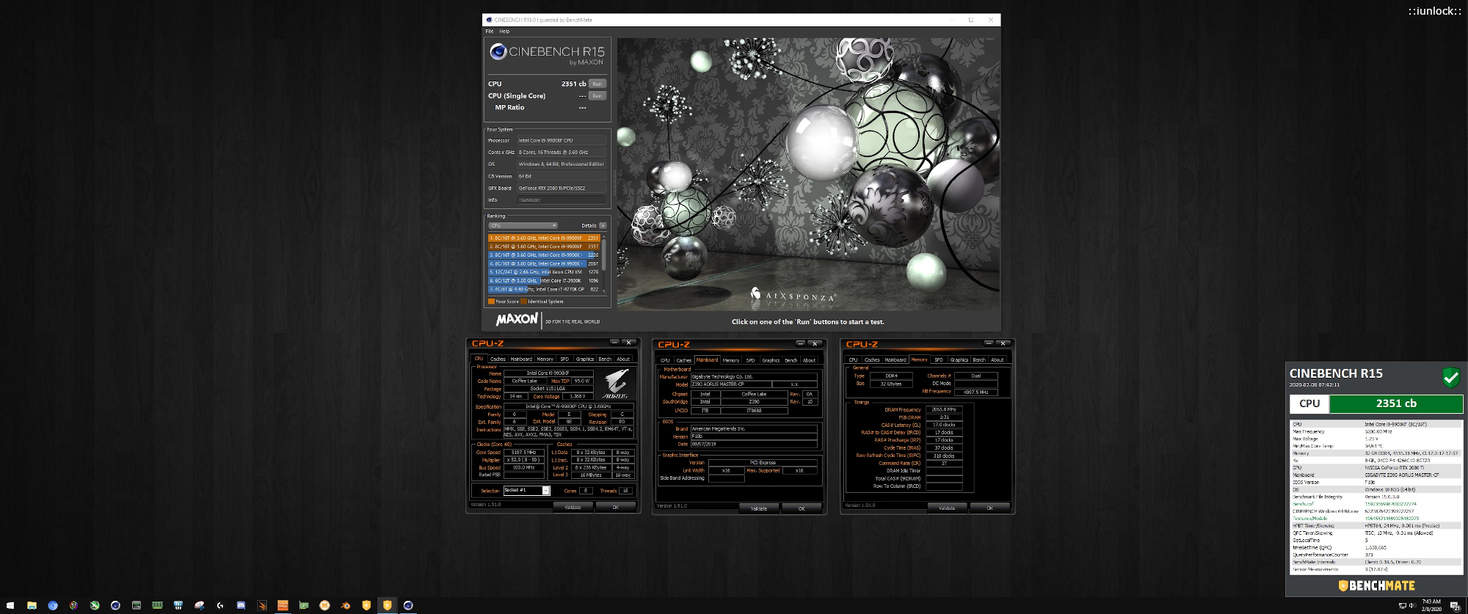Viewport: 1468px width, 614px height.
Task: Open Discord from the taskbar
Action: (241, 605)
